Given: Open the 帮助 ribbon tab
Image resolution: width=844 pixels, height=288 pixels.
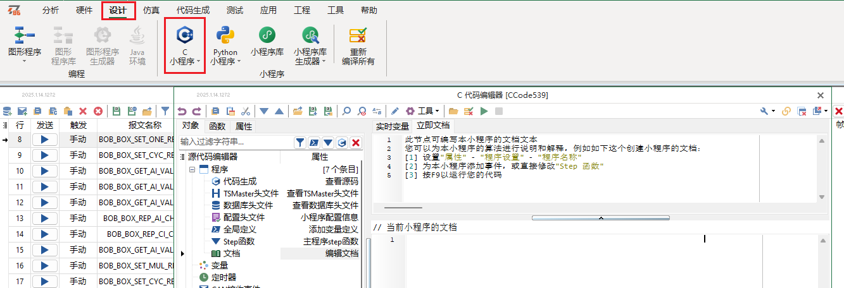Looking at the screenshot, I should (369, 10).
